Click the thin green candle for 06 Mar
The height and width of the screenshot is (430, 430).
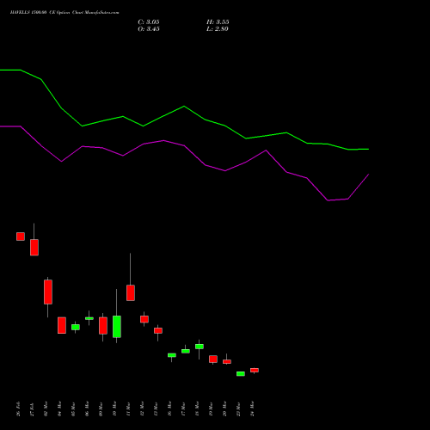[x=89, y=318]
